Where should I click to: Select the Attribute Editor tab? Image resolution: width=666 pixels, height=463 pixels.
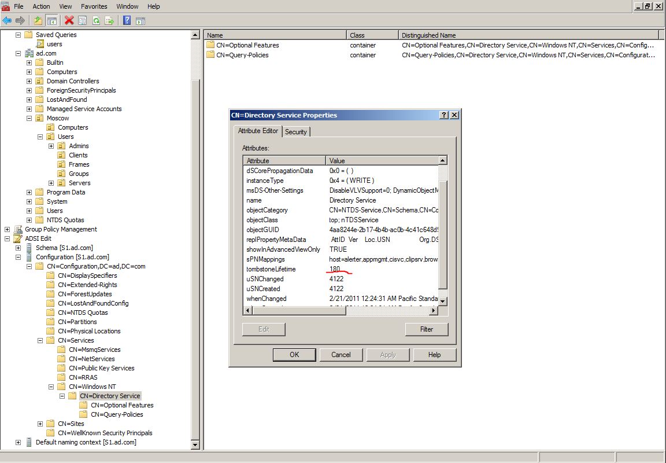[258, 131]
